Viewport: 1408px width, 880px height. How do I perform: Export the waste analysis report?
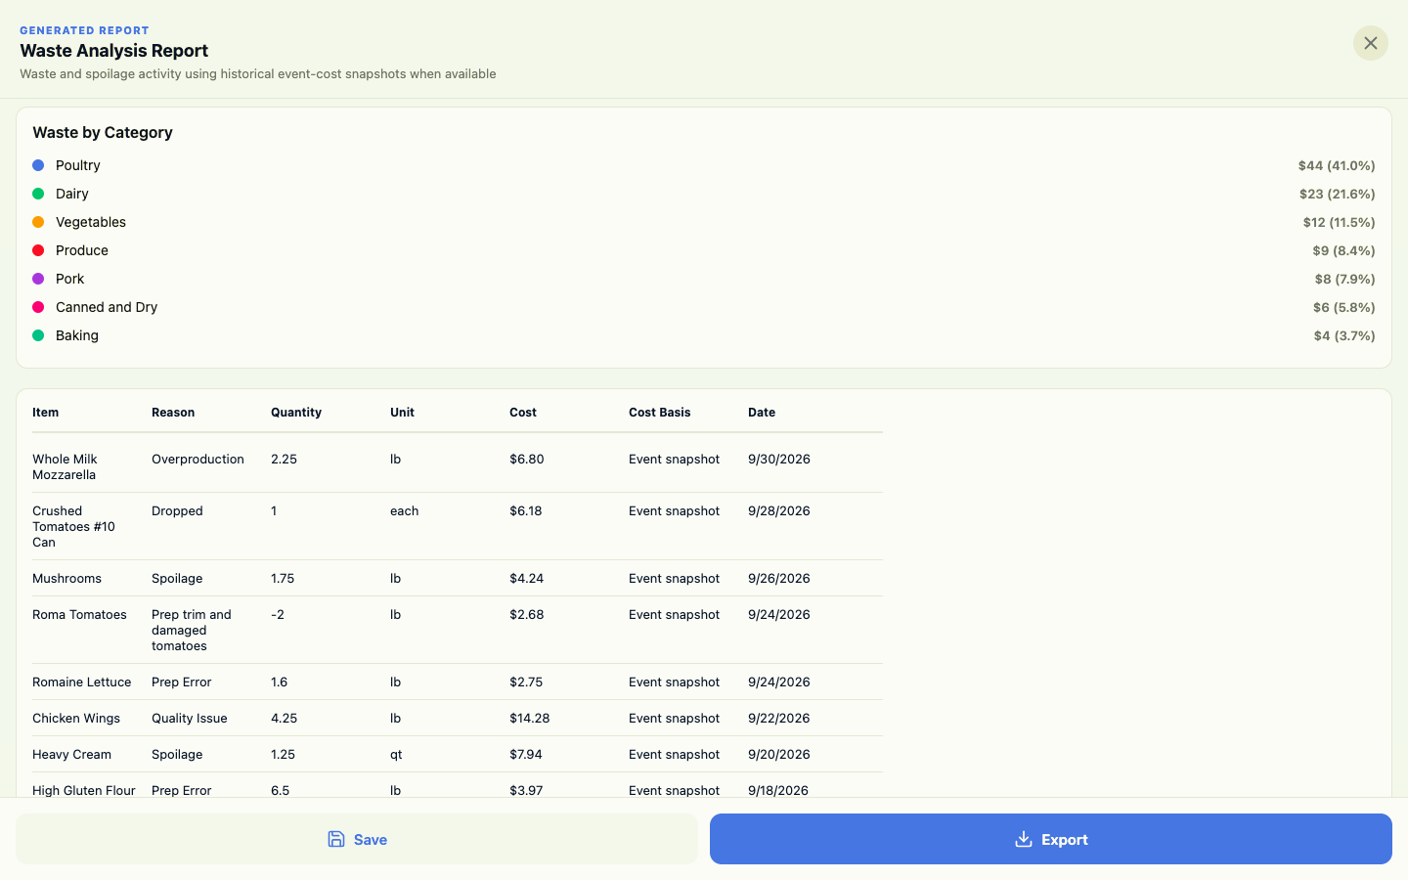pyautogui.click(x=1051, y=839)
